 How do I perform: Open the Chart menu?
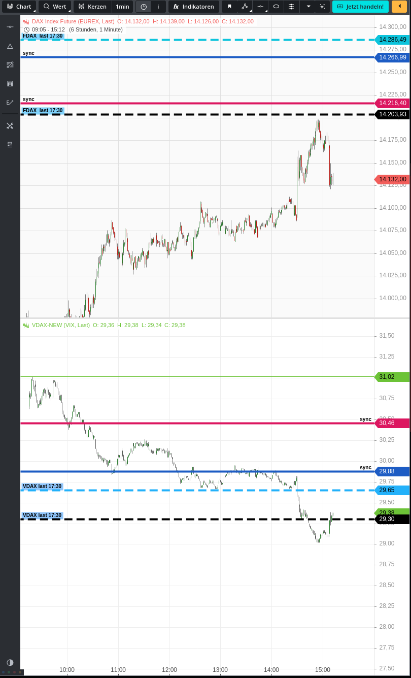tap(19, 7)
